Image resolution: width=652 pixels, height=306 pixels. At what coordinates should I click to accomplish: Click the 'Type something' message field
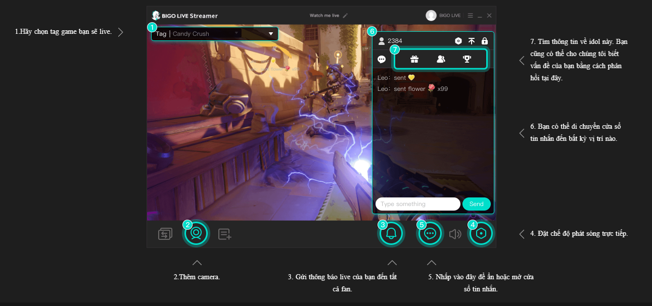417,204
